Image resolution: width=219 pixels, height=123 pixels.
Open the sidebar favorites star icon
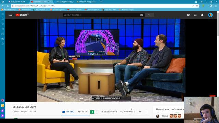(x=3, y=24)
